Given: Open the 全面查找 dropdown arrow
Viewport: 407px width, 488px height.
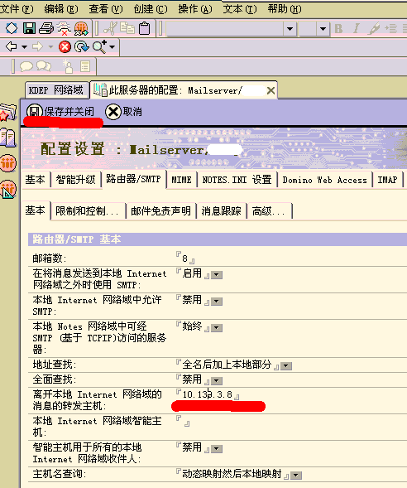Looking at the screenshot, I should [x=217, y=381].
